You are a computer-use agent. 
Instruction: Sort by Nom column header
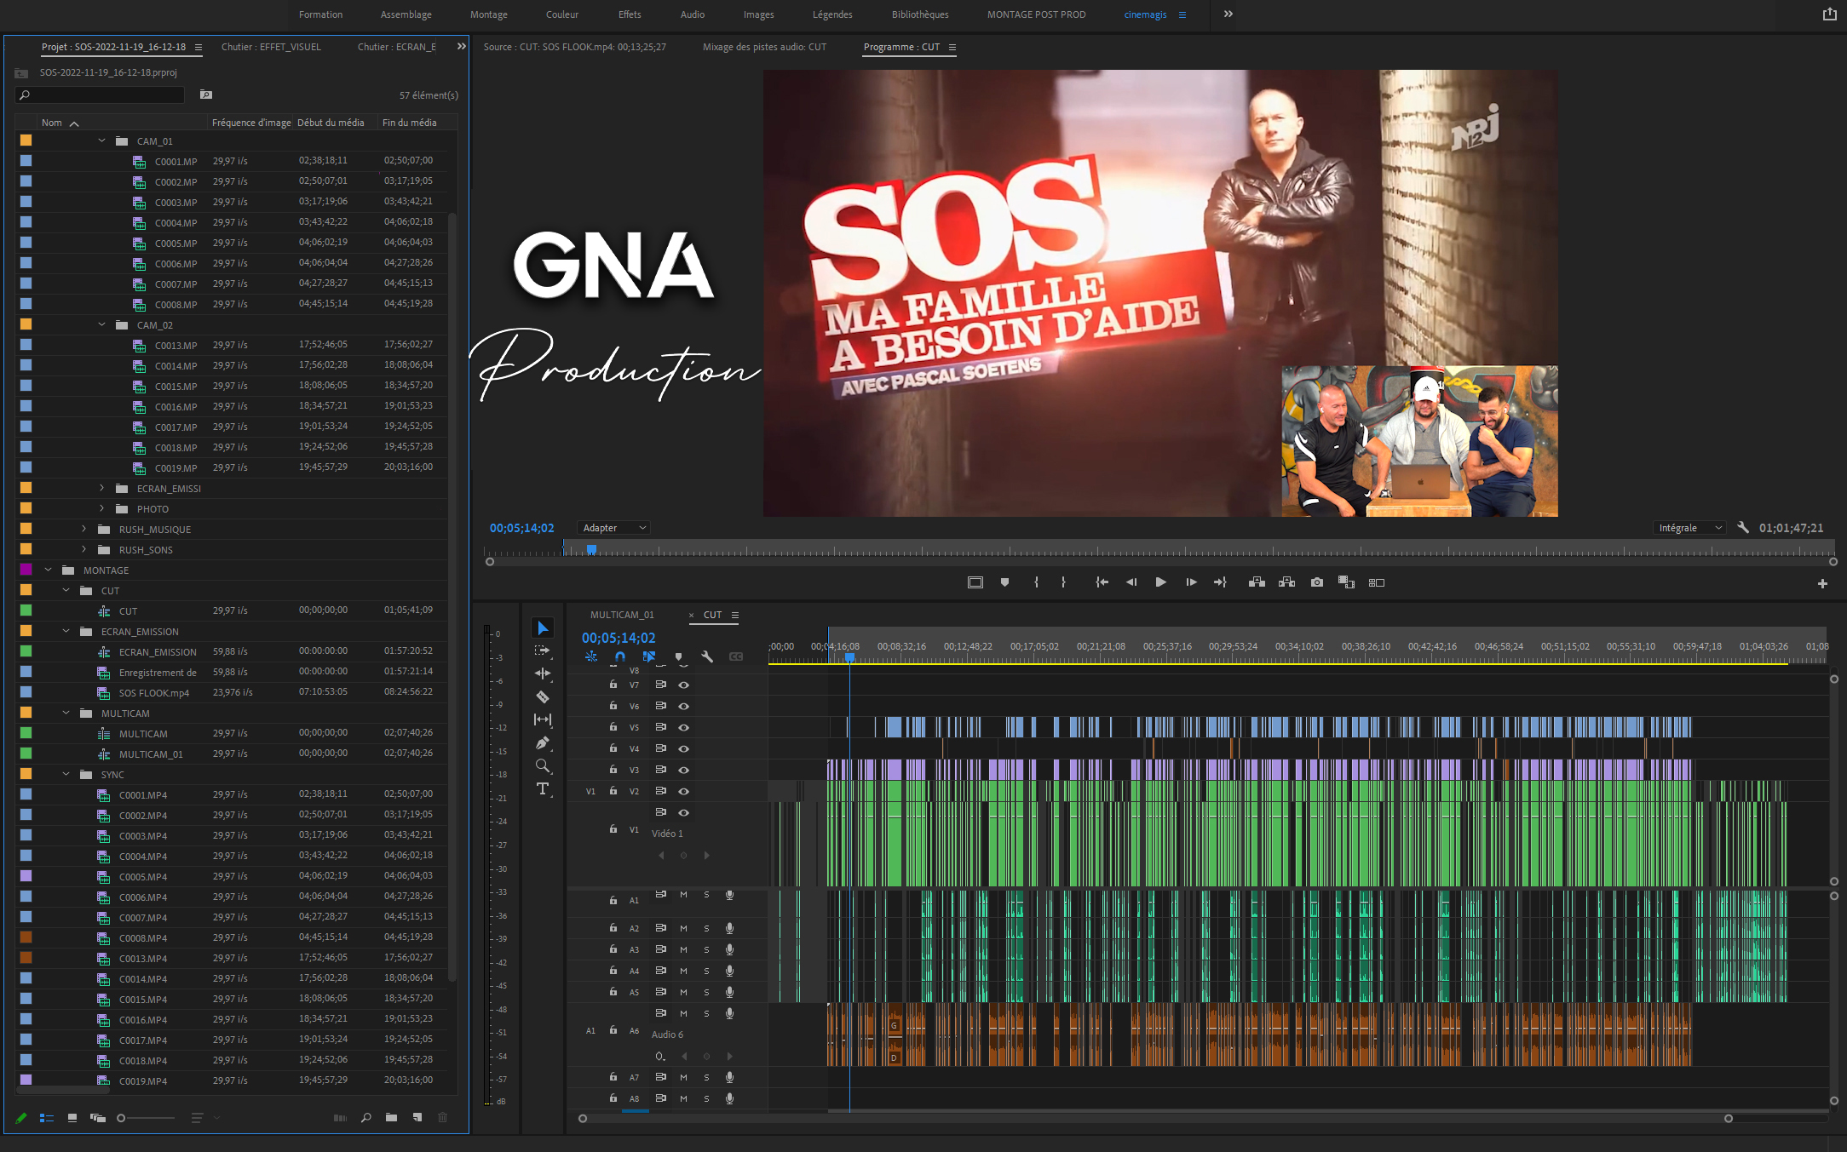(x=52, y=123)
